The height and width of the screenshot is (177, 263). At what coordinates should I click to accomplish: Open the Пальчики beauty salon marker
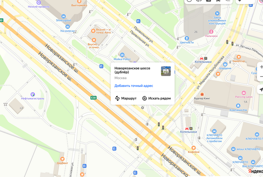click(x=211, y=32)
